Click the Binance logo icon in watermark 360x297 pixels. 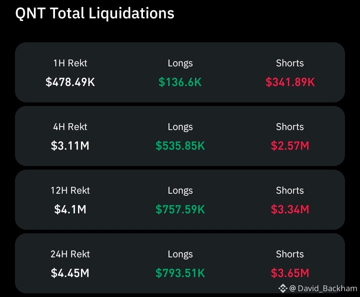283,288
